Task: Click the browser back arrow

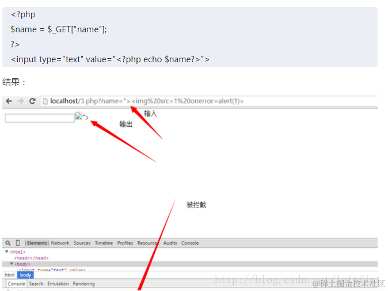Action: (x=9, y=101)
